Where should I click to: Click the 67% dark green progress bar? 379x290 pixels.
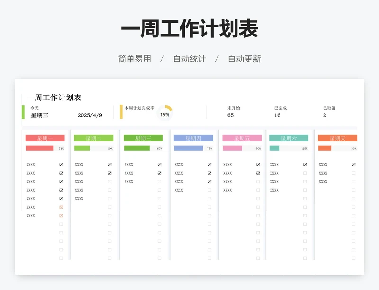click(137, 148)
